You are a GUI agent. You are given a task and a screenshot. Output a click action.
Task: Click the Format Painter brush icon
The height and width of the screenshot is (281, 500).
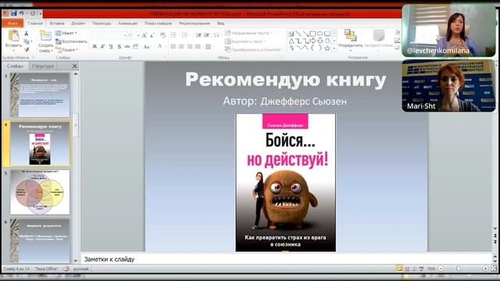pos(26,50)
